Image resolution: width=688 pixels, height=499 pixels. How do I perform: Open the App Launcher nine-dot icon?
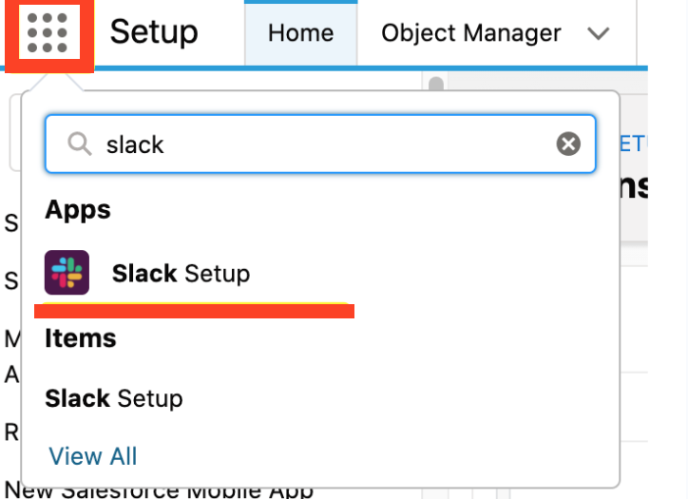[48, 32]
